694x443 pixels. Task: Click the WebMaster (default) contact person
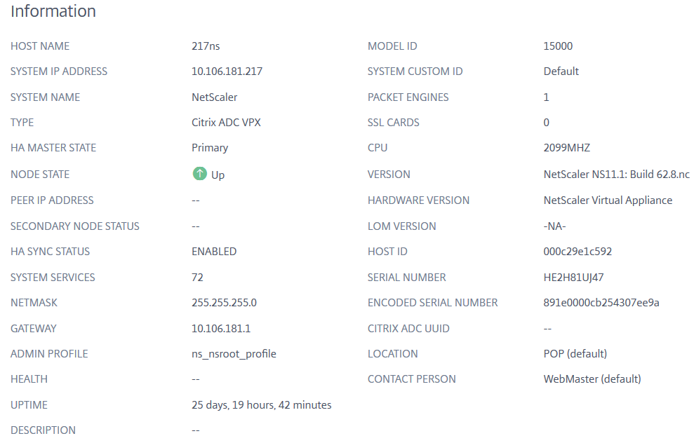click(x=592, y=379)
